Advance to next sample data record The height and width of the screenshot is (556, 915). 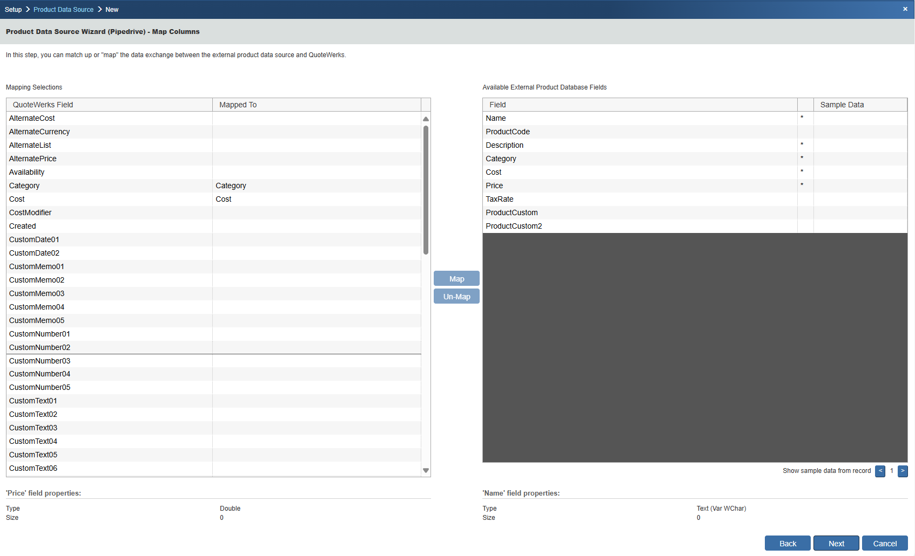coord(903,471)
